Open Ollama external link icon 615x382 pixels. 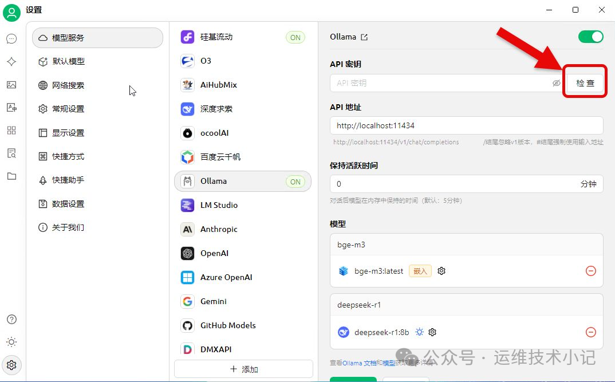[364, 37]
